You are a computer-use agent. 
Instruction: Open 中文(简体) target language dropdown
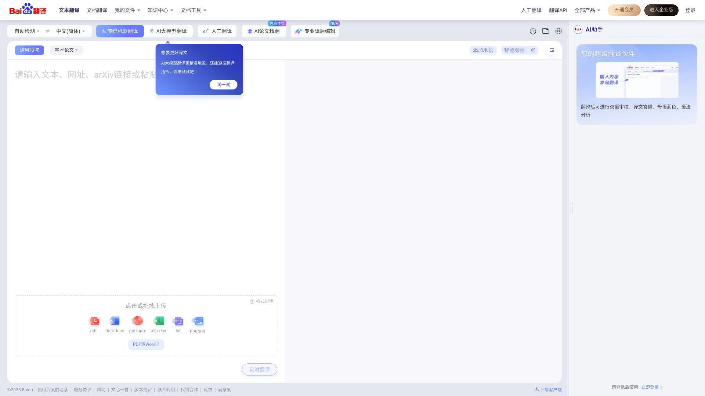coord(70,31)
